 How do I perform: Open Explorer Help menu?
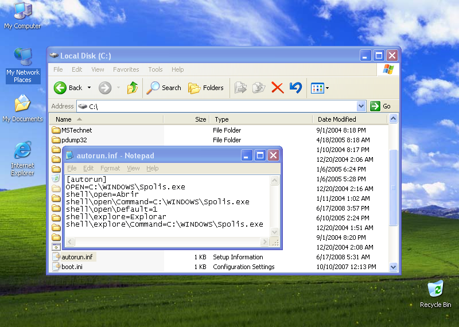coord(177,69)
